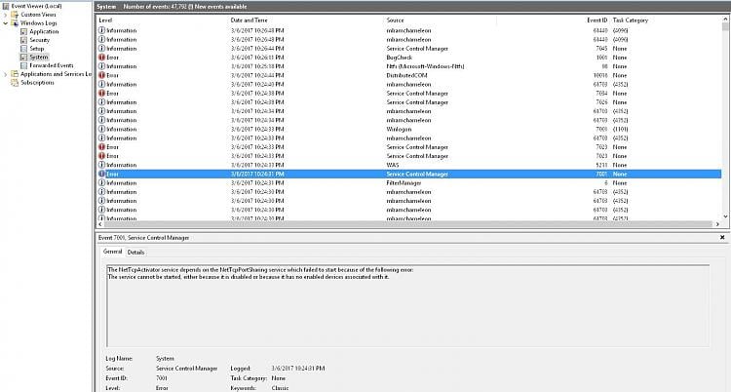Screen dimensions: 731x392
Task: Sort events by Event ID column
Action: click(596, 20)
